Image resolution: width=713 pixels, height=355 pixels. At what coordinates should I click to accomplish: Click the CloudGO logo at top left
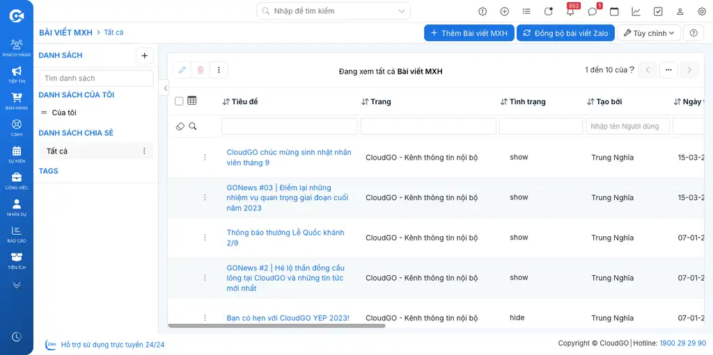(17, 16)
